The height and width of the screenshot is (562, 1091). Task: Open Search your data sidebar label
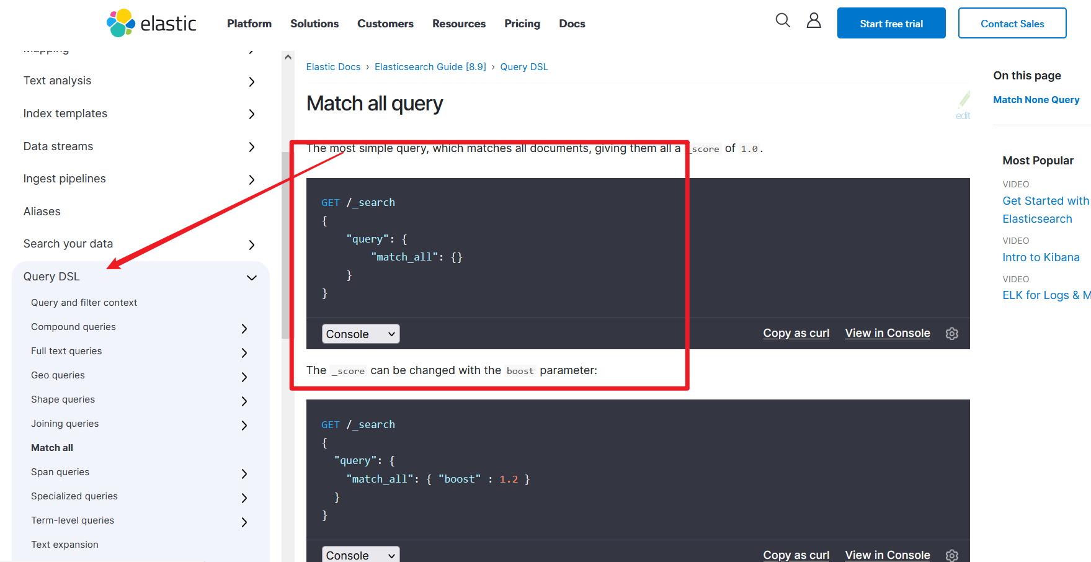[x=68, y=244]
